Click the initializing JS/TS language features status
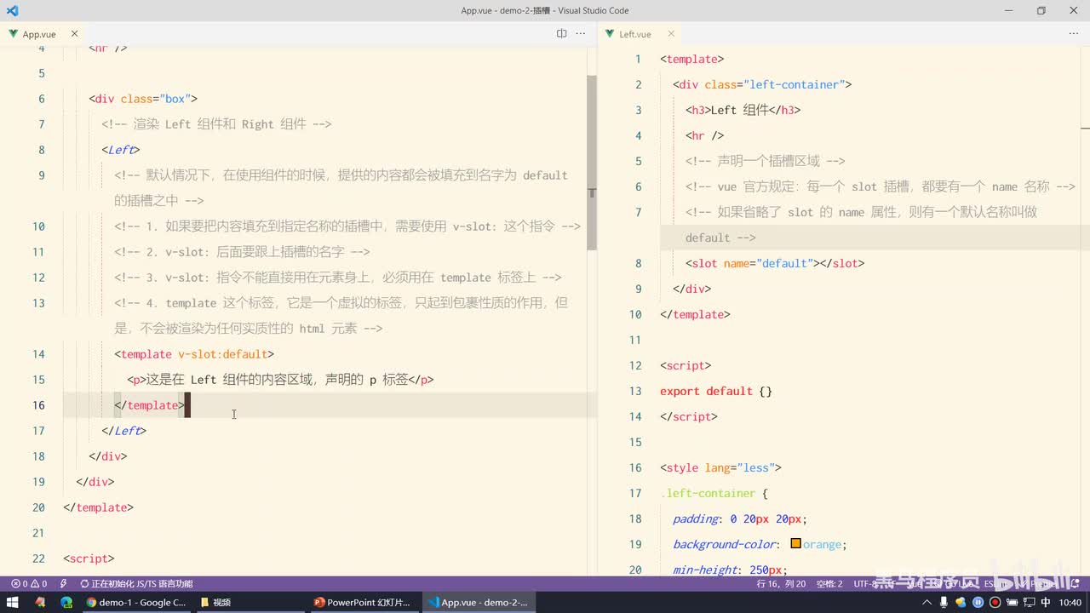The height and width of the screenshot is (613, 1090). (136, 584)
